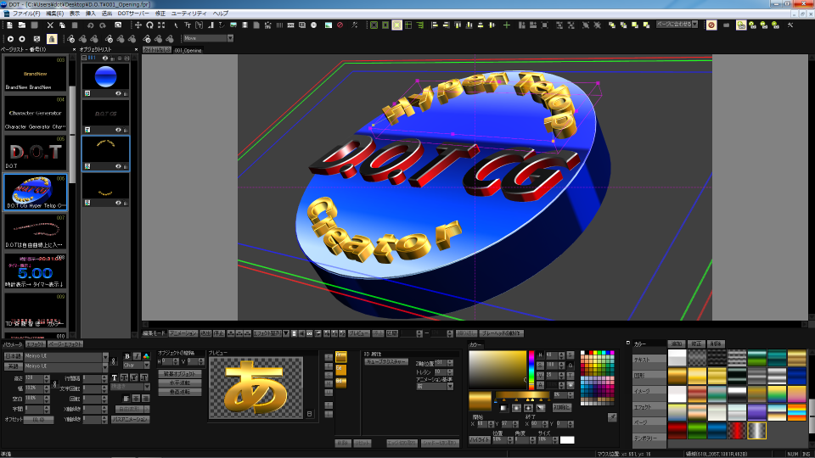Toggle the Bd layer swatch
Screen dimensions: 815x458
tap(341, 382)
